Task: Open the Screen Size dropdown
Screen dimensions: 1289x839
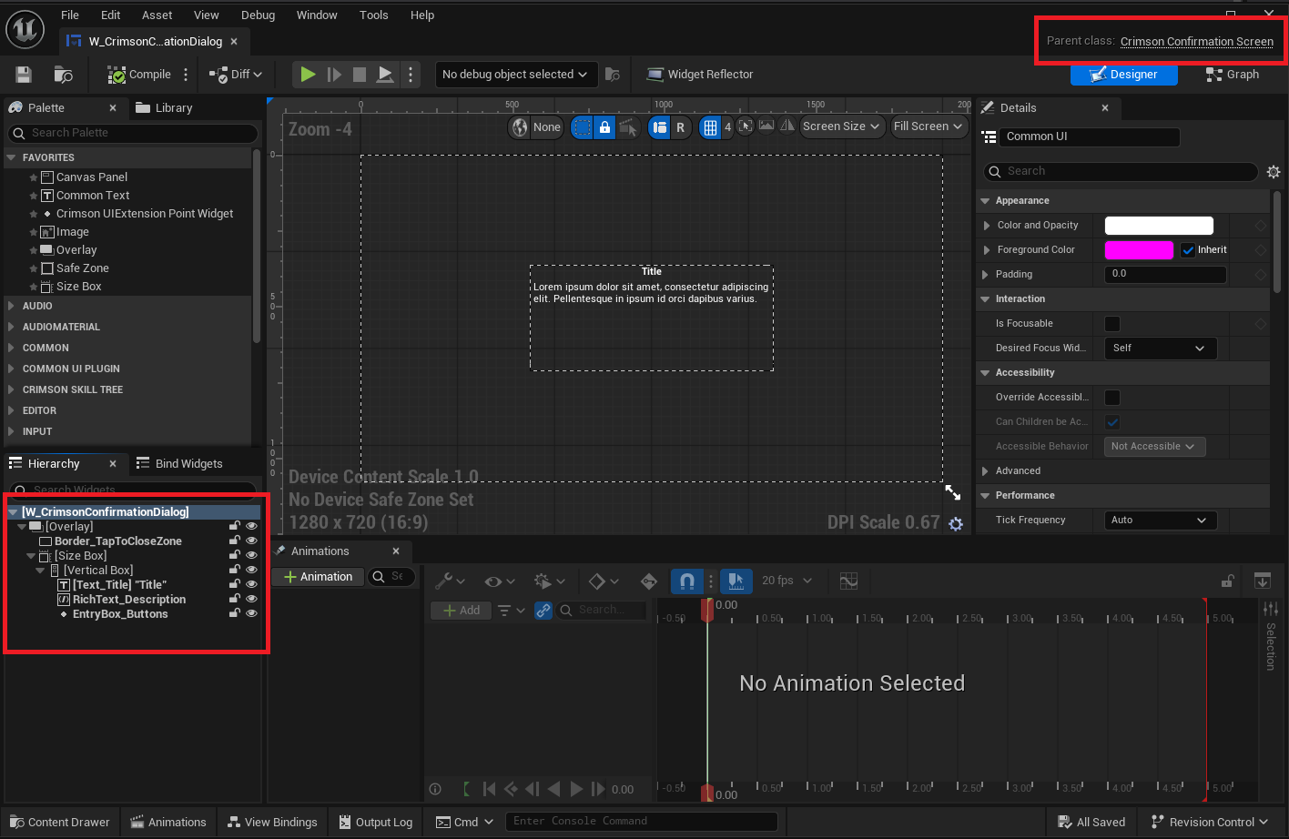Action: pos(842,126)
